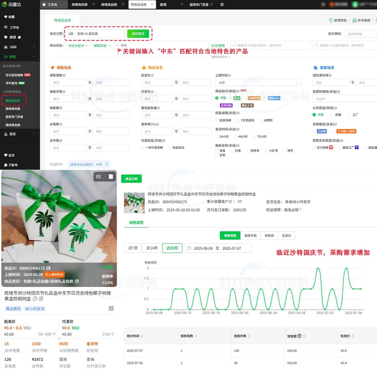Image resolution: width=377 pixels, height=372 pixels.
Task: Select the 近7天 time range tab
Action: click(x=133, y=248)
